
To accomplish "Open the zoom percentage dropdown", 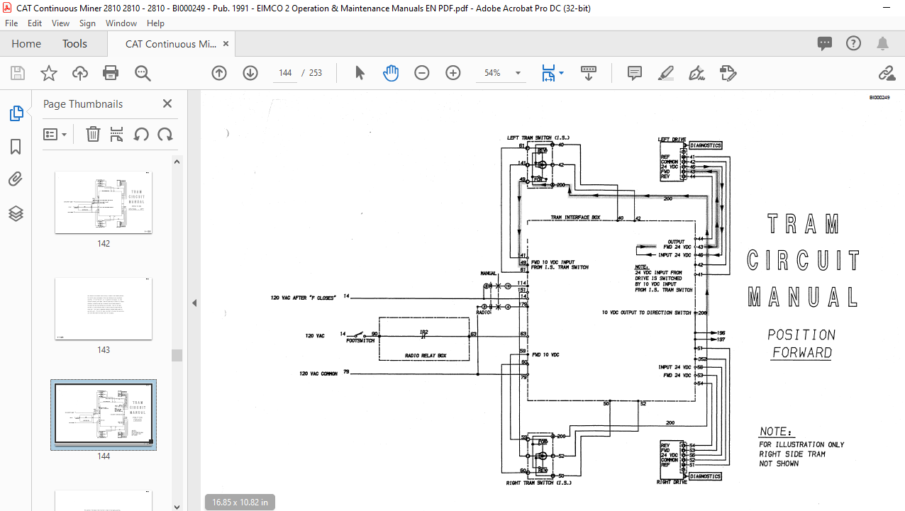I will point(518,73).
